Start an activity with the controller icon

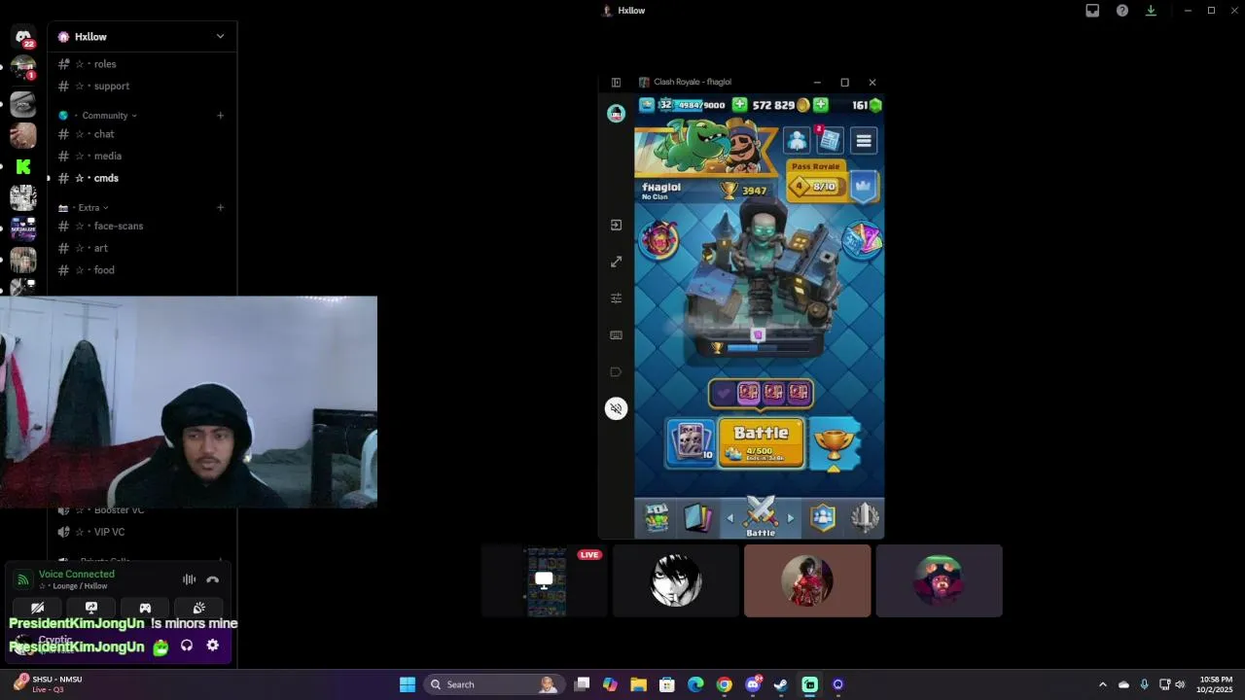click(145, 609)
